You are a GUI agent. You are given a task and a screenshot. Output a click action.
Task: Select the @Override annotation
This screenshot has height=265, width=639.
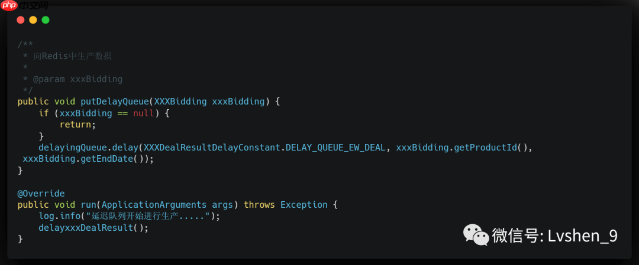41,194
